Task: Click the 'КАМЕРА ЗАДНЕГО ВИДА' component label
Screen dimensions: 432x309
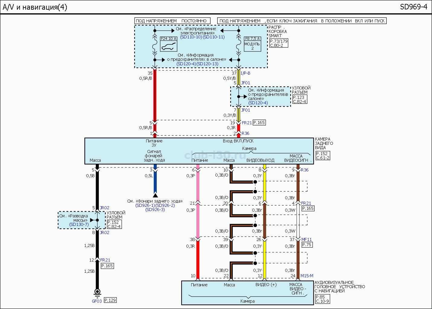Action: point(324,143)
